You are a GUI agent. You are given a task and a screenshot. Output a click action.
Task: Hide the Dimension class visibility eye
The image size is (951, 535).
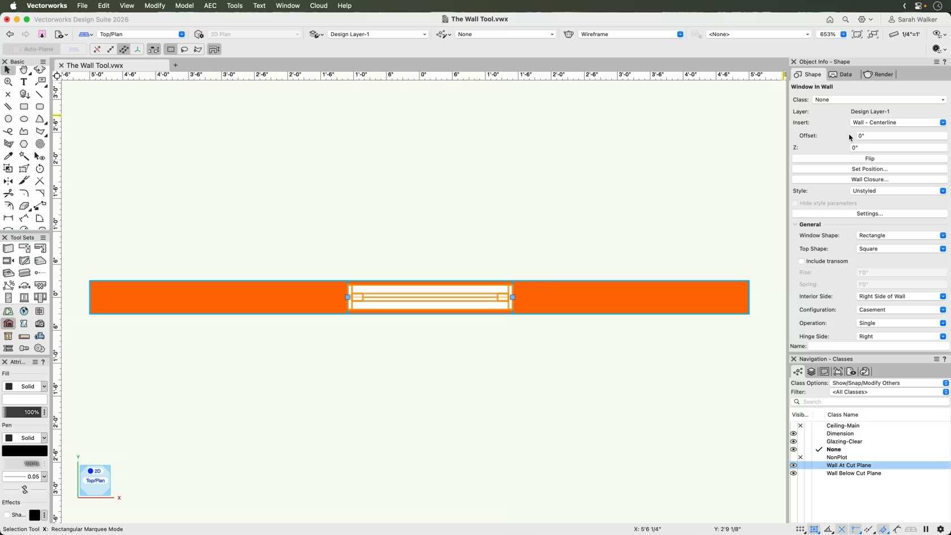click(794, 434)
